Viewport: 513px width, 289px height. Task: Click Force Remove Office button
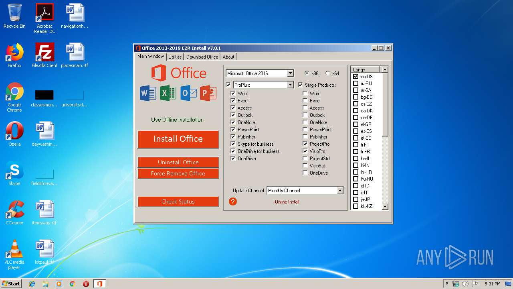click(x=178, y=173)
